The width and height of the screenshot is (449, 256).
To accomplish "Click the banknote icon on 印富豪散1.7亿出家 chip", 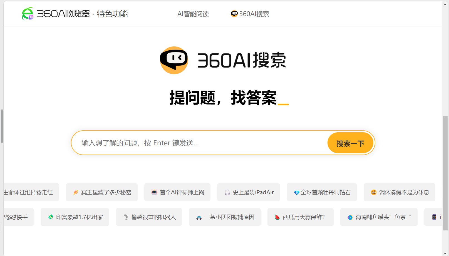I will pos(51,217).
